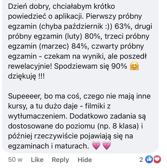Image resolution: width=167 pixels, height=168 pixels.
Task: Click the 'dziękuję !!!' text line
Action: pyautogui.click(x=26, y=76)
